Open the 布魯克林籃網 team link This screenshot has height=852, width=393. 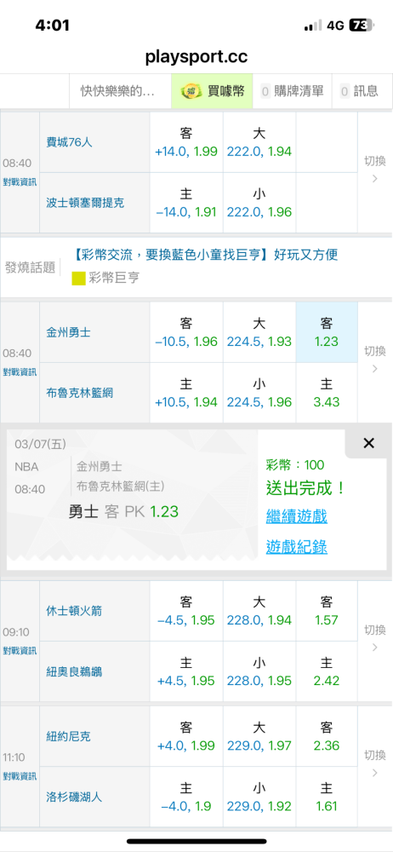(x=80, y=393)
